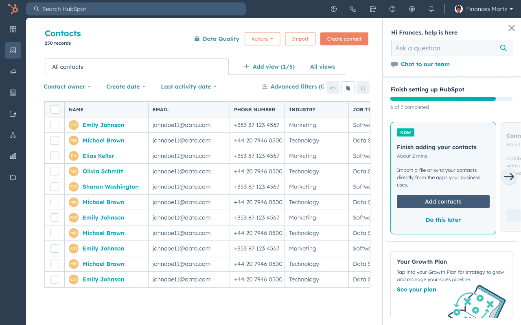Screen dimensions: 521x325
Task: Open Data Quality link
Action: tap(217, 39)
